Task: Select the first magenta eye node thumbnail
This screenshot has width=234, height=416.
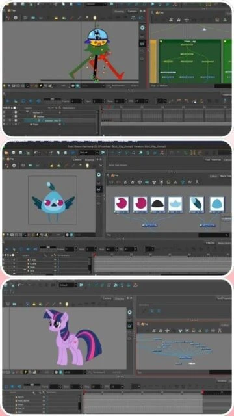Action: (122, 204)
